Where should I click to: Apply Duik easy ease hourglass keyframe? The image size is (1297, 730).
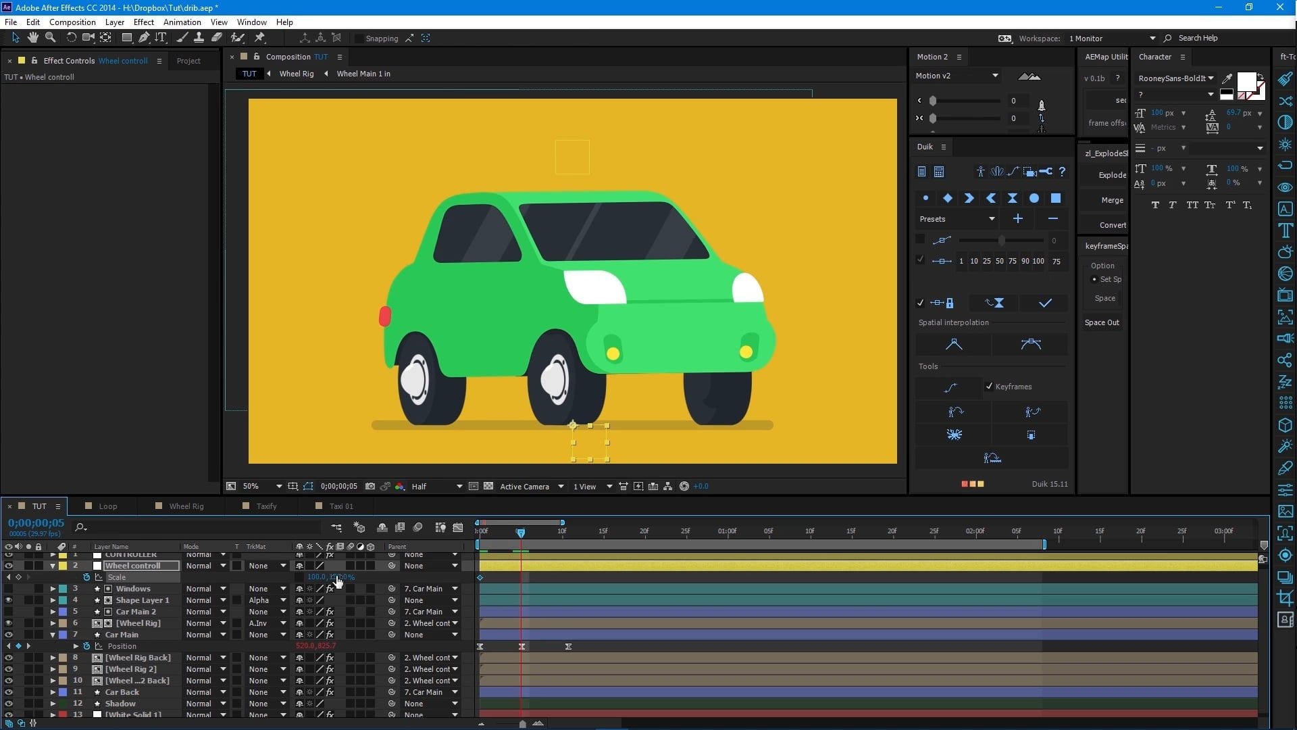coord(1013,198)
